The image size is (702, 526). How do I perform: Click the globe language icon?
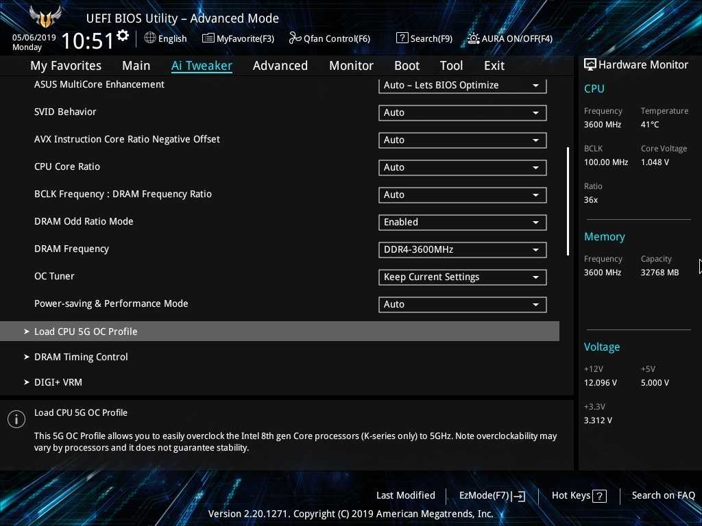pyautogui.click(x=150, y=38)
